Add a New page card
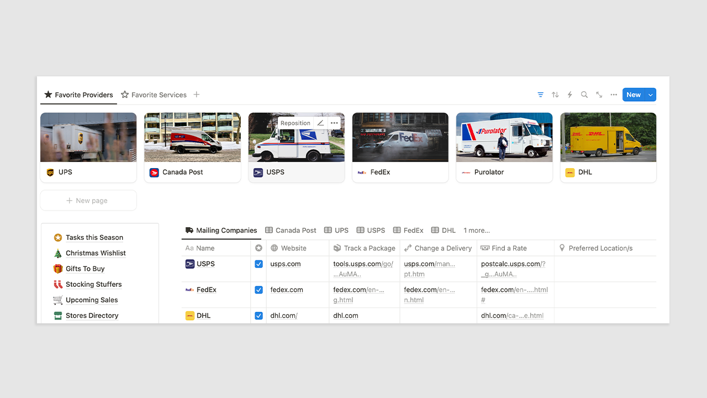707x398 pixels. tap(88, 201)
